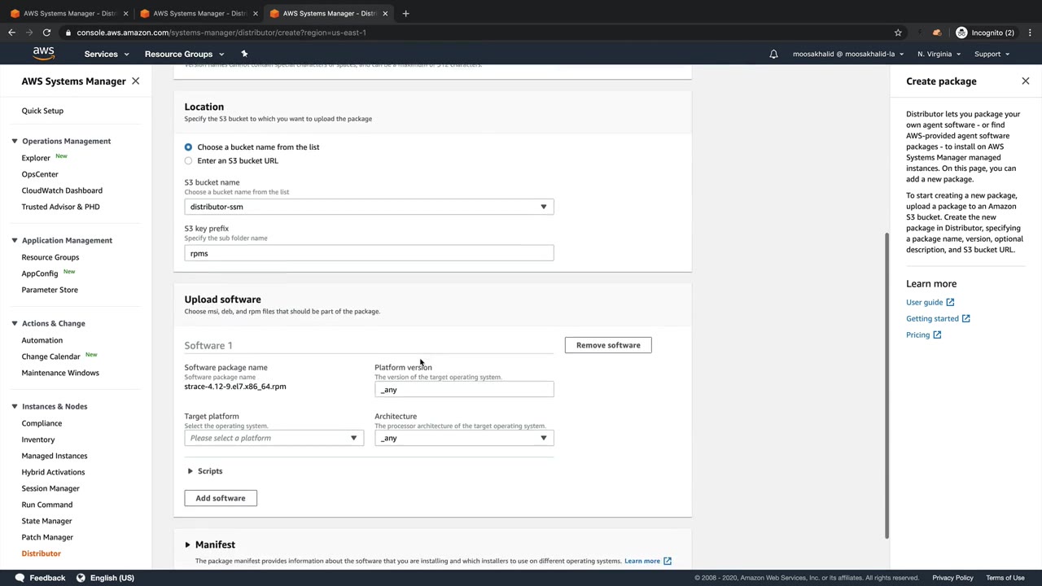
Task: Open the notifications bell
Action: click(x=773, y=55)
